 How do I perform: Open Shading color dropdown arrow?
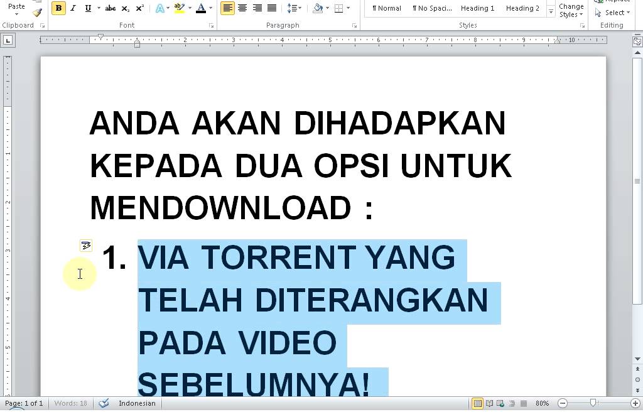pos(327,8)
